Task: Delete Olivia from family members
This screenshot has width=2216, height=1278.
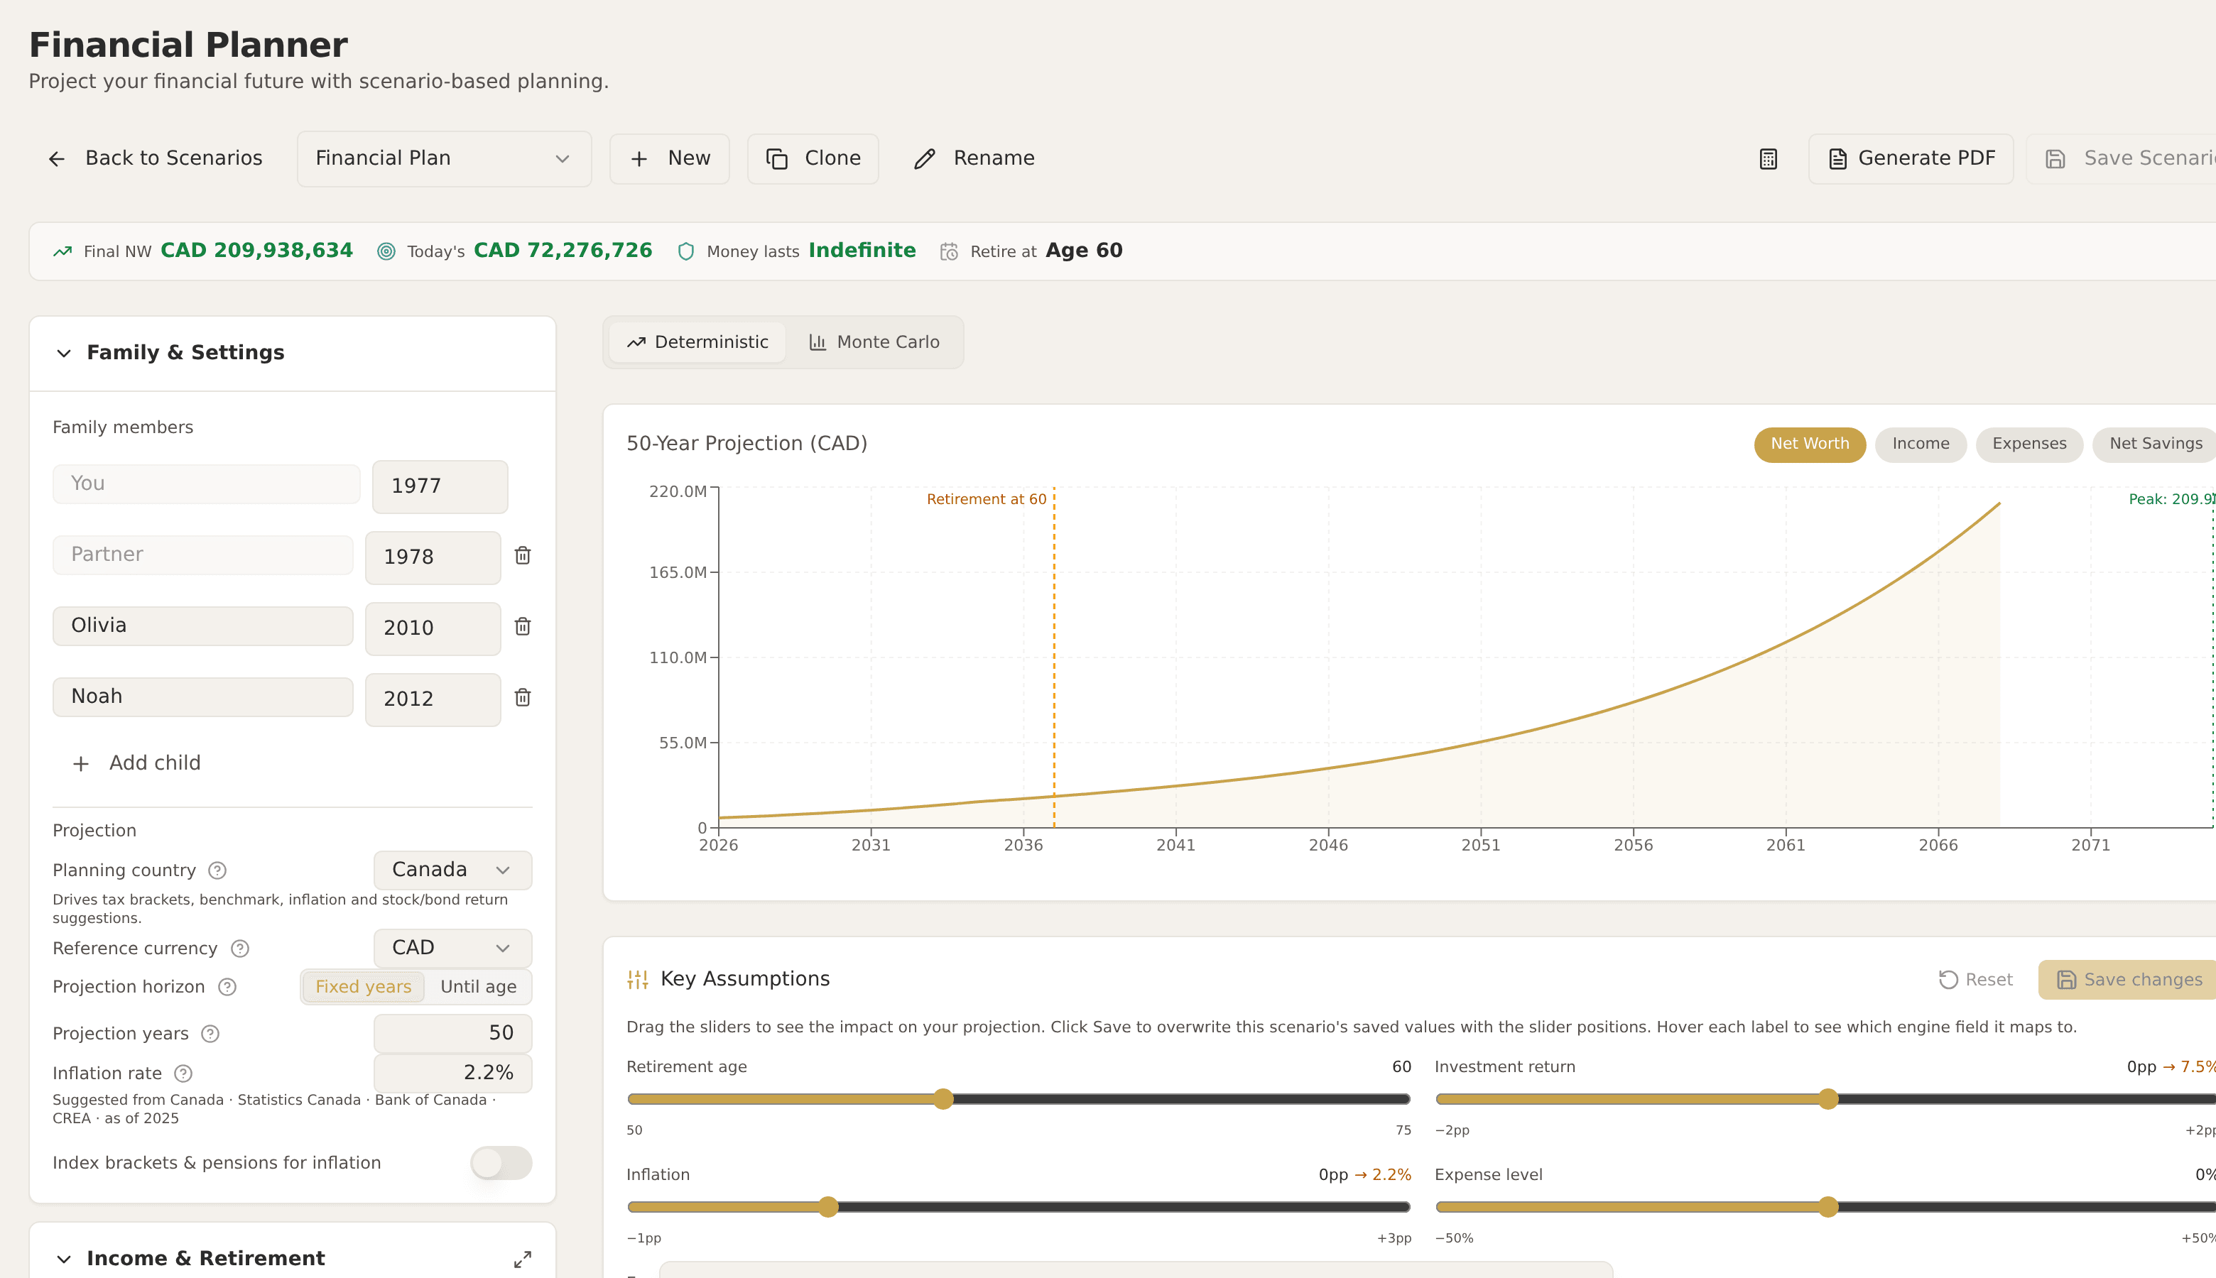Action: [522, 627]
